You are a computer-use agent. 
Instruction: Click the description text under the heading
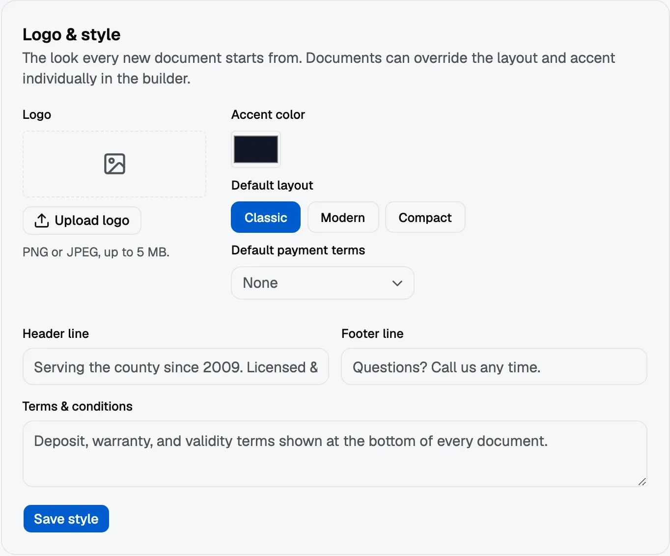[319, 68]
